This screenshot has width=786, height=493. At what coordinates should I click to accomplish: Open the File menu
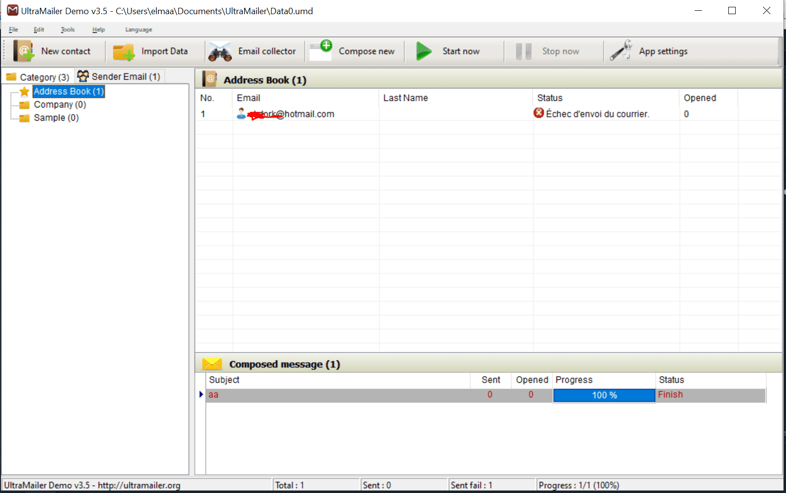[13, 29]
